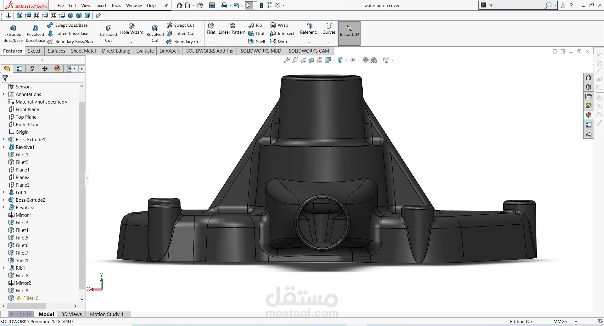Image resolution: width=604 pixels, height=326 pixels.
Task: Expand the Annotations folder
Action: 4,94
